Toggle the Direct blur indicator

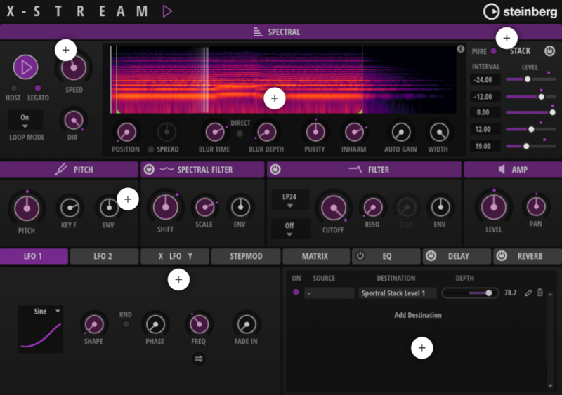click(240, 134)
